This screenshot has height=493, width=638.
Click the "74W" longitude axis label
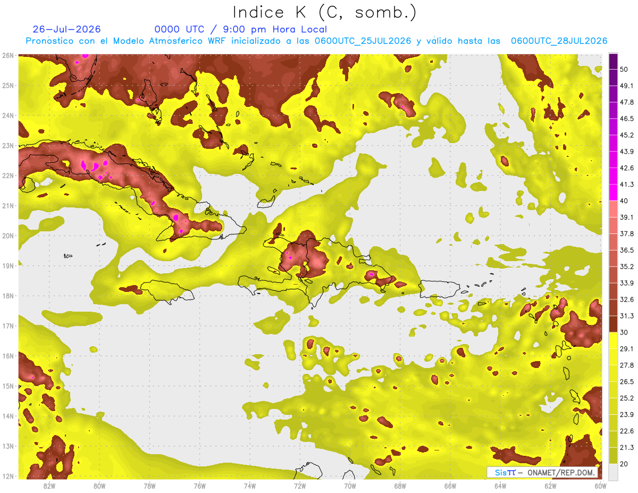coord(249,486)
